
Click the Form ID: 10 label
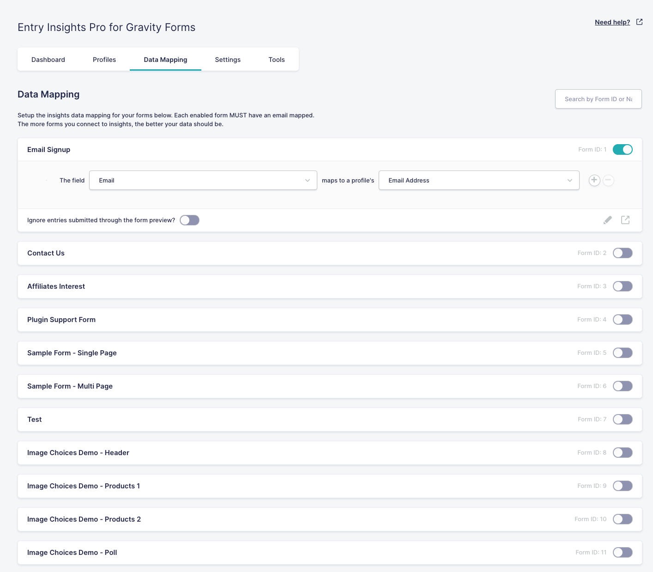click(591, 519)
